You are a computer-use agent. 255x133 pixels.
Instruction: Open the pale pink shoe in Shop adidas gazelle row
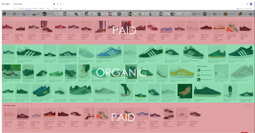(x=10, y=114)
